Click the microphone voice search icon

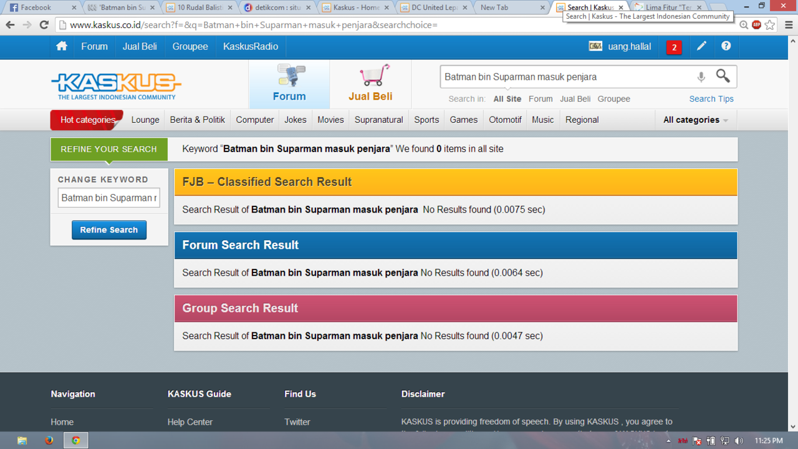click(701, 77)
